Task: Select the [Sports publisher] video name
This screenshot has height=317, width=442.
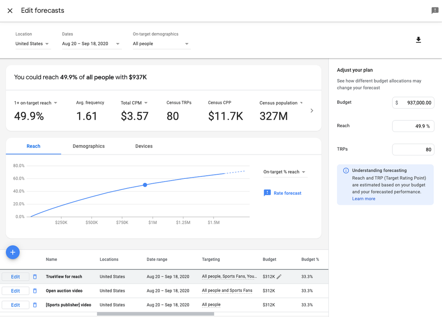Action: [x=69, y=305]
